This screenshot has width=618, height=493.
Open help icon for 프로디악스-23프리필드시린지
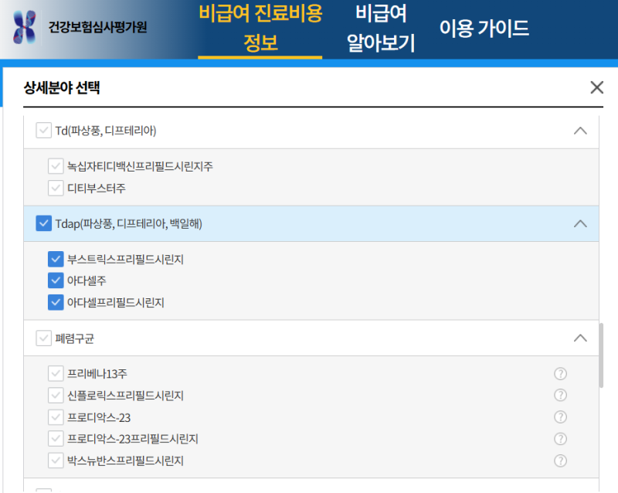coord(560,439)
